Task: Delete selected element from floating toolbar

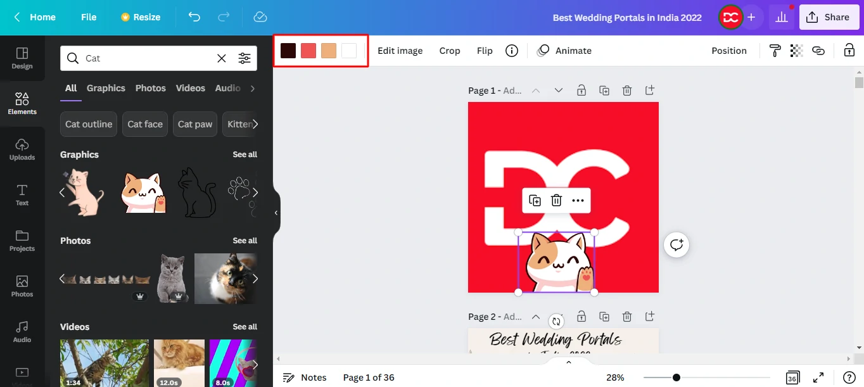Action: [x=556, y=201]
